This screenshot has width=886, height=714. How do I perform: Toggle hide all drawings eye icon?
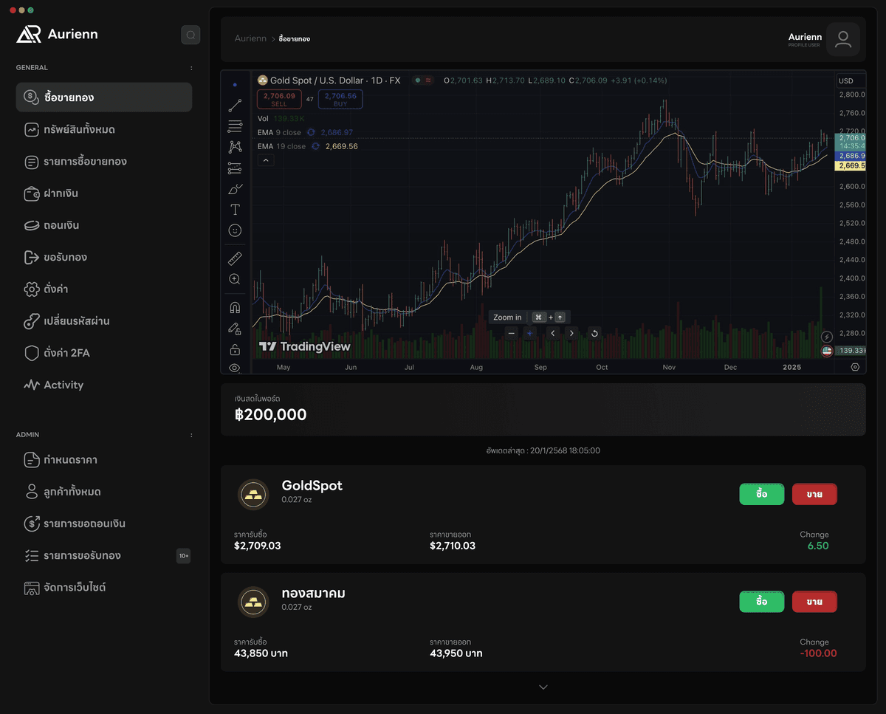click(235, 368)
